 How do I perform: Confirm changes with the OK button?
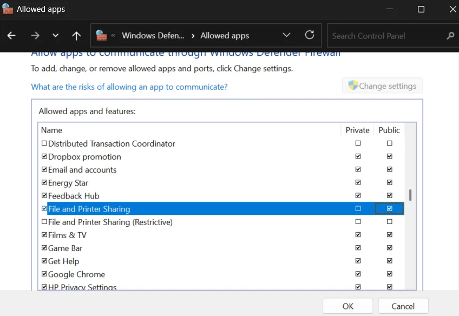[347, 306]
